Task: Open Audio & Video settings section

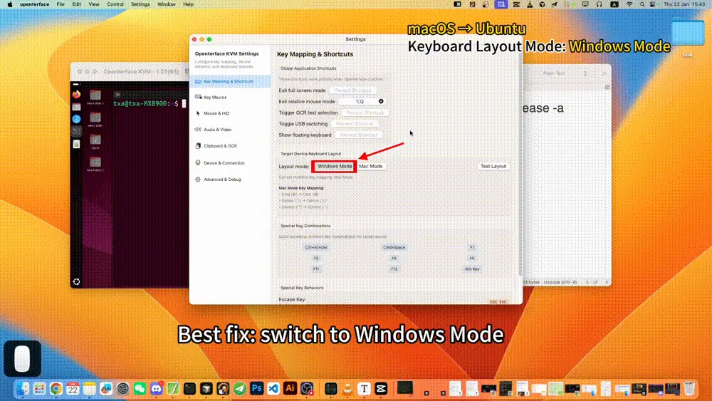Action: (x=217, y=130)
